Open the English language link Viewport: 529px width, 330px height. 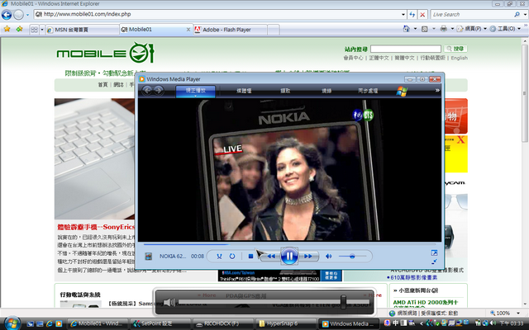(x=460, y=58)
